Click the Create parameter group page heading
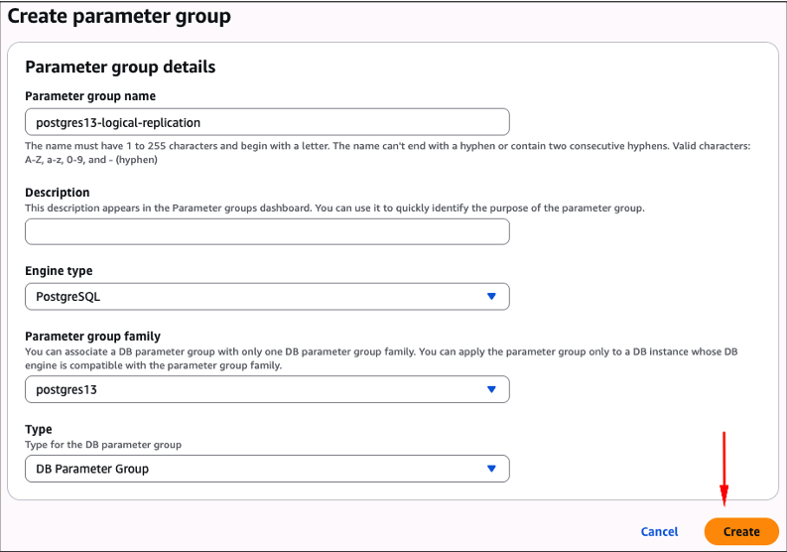The height and width of the screenshot is (552, 787). point(119,17)
